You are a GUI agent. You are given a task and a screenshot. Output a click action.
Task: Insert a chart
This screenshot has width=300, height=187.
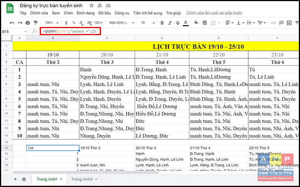[x=289, y=23]
